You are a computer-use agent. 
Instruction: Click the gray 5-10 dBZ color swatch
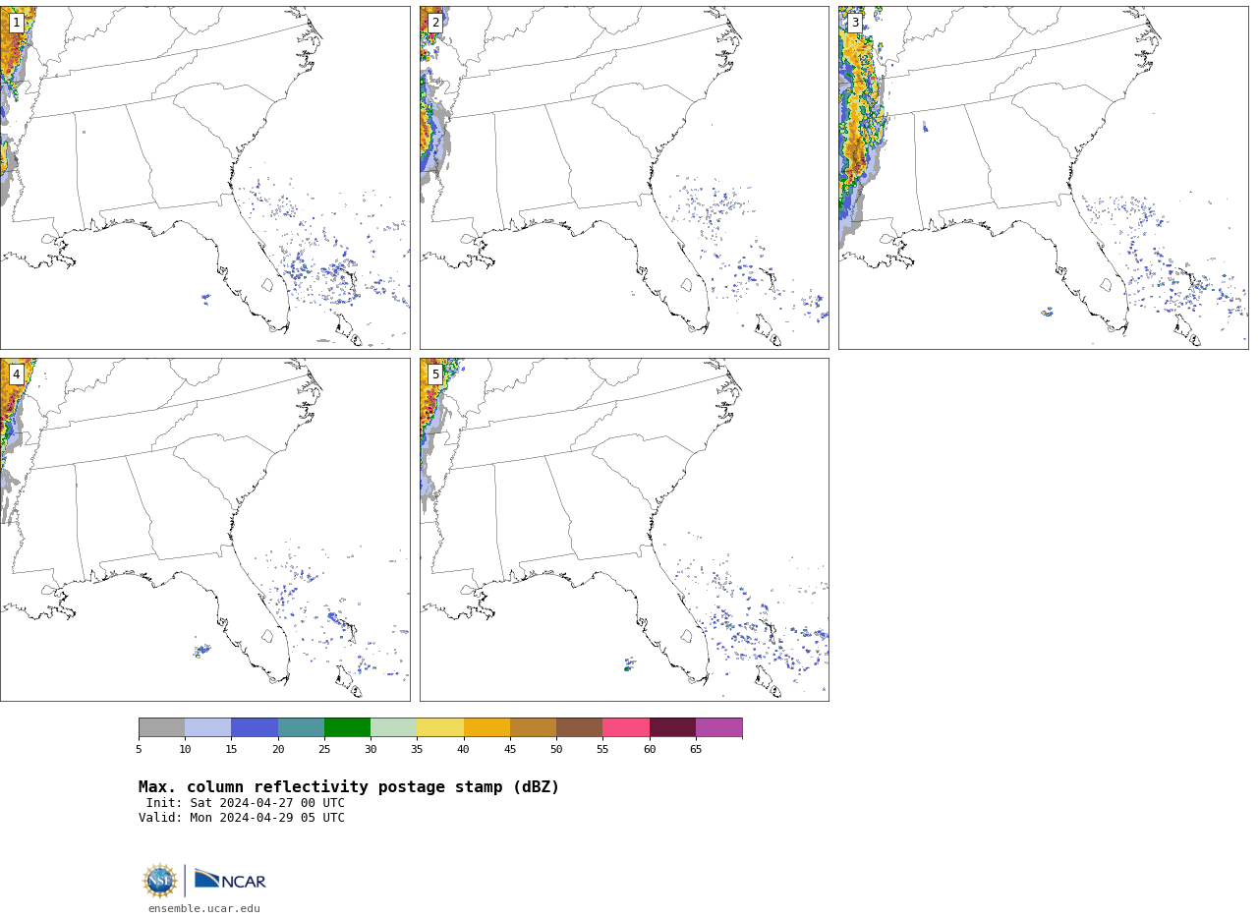tap(161, 727)
